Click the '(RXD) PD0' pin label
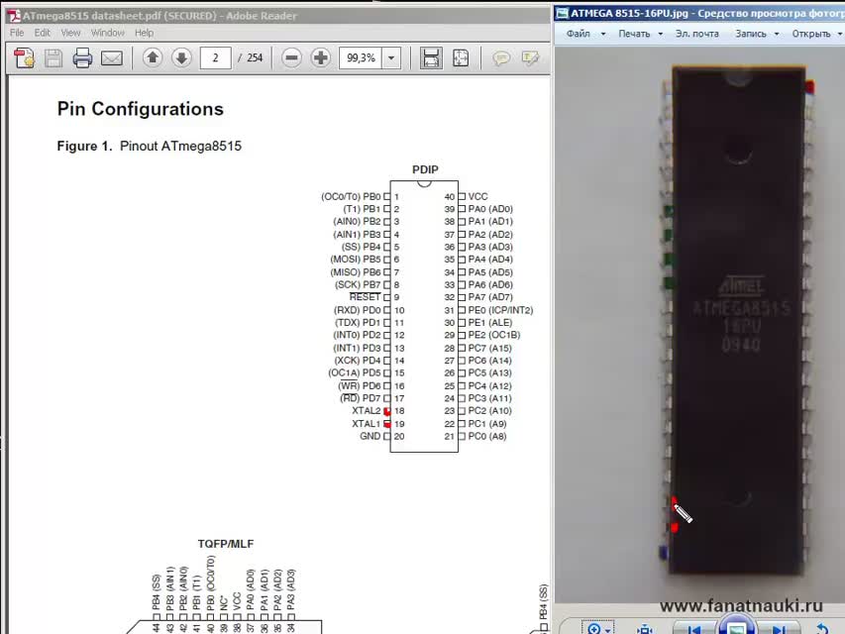The height and width of the screenshot is (634, 845). (x=358, y=310)
